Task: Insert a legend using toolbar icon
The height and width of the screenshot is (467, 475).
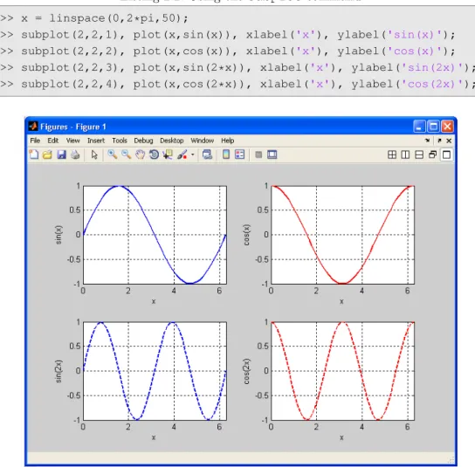Action: coord(239,155)
